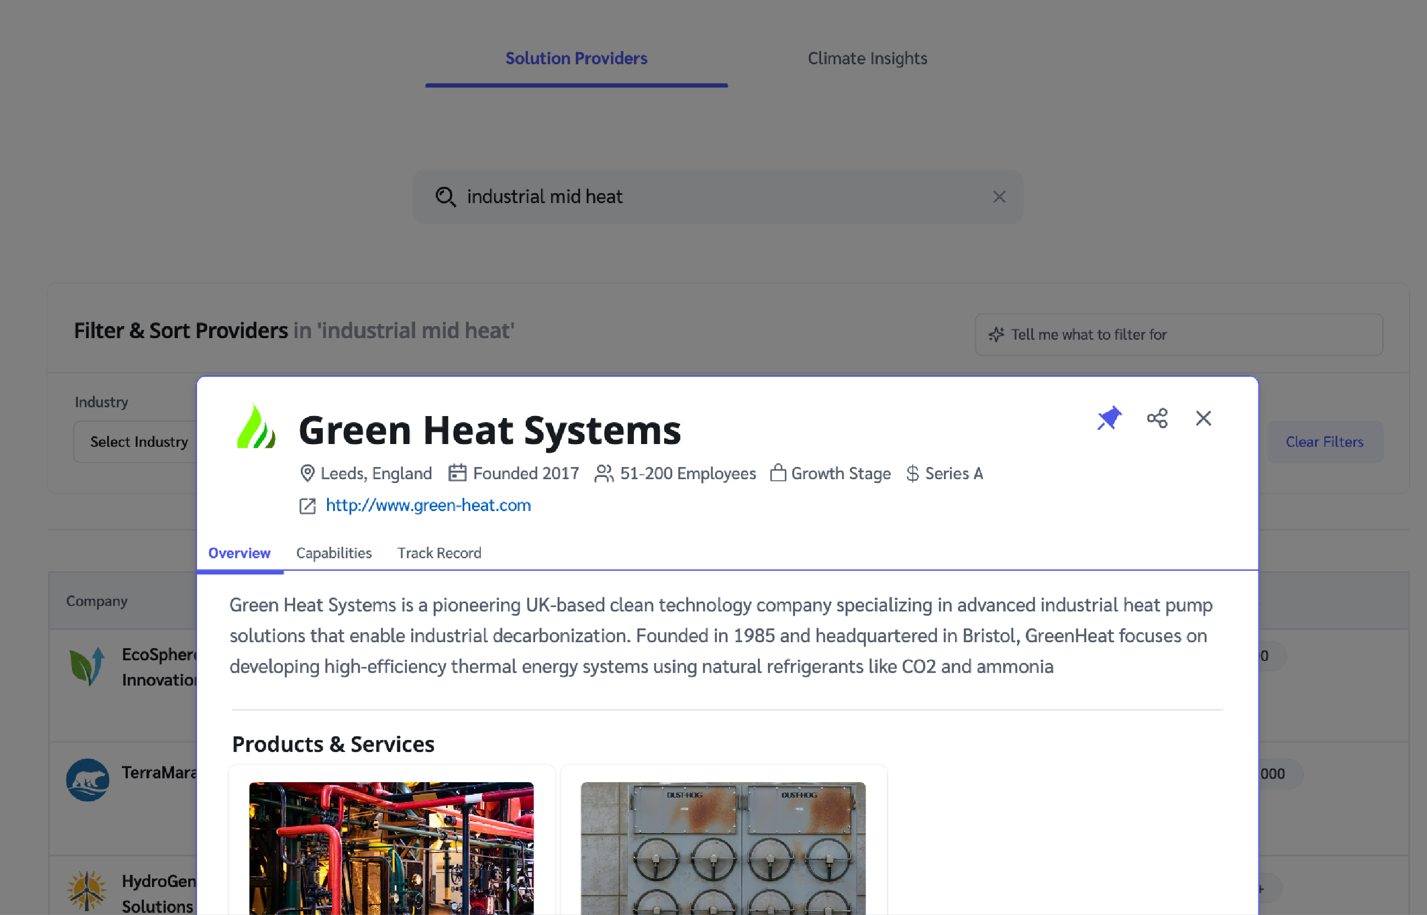Click the EcoSphere Innovations leaf logo

(87, 666)
